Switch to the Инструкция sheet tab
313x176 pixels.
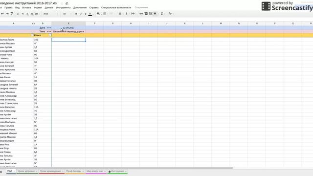(117, 171)
